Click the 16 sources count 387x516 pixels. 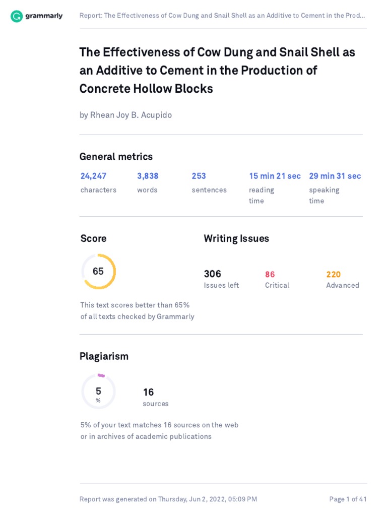coord(149,393)
